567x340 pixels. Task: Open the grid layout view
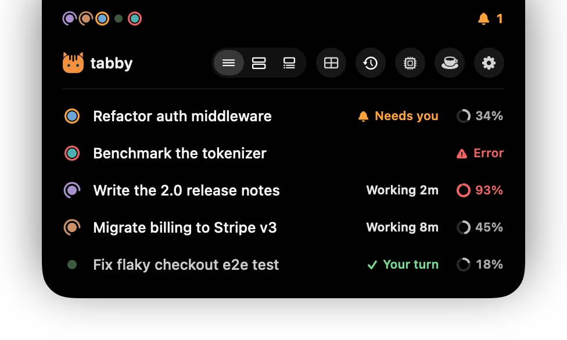(x=331, y=63)
